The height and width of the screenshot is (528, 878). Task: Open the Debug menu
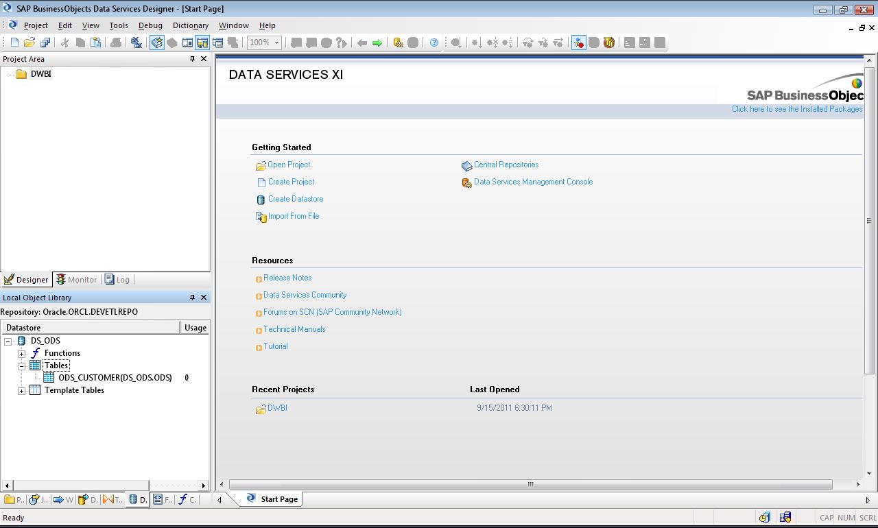pyautogui.click(x=150, y=25)
